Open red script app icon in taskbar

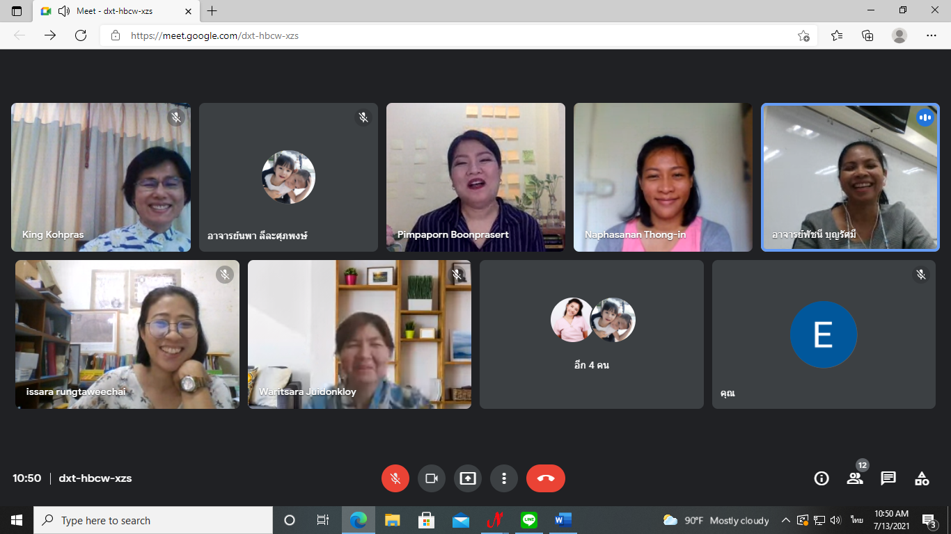(x=494, y=520)
